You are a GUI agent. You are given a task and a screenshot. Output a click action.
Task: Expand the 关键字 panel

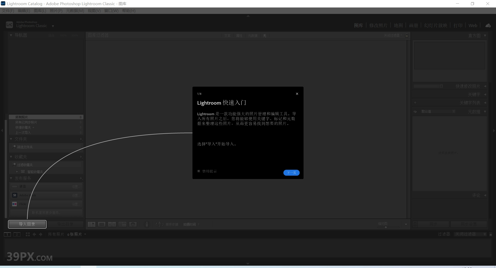[485, 94]
